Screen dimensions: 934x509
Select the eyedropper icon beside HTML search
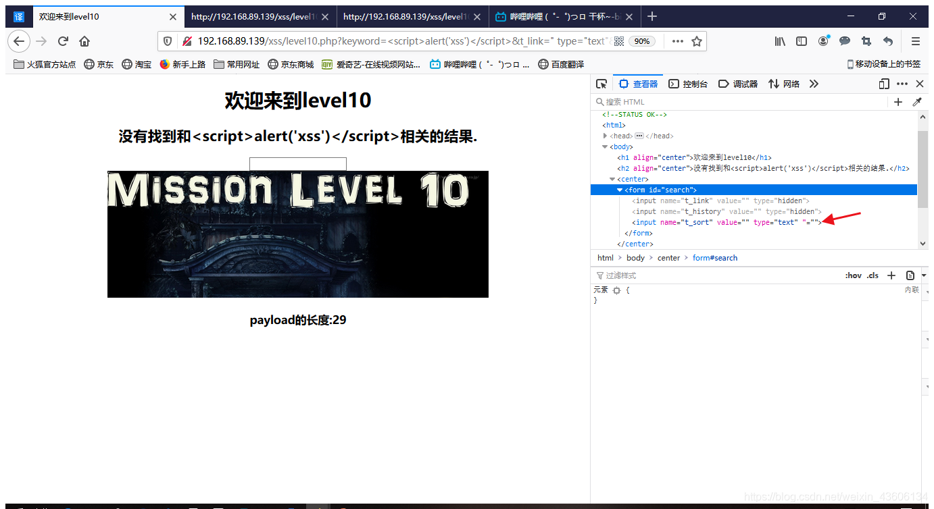[x=916, y=101]
